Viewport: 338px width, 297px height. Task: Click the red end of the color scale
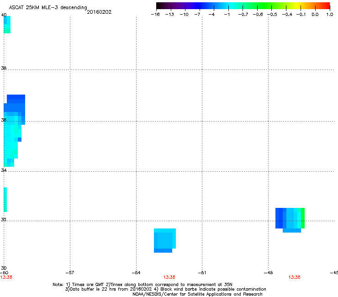coord(328,6)
